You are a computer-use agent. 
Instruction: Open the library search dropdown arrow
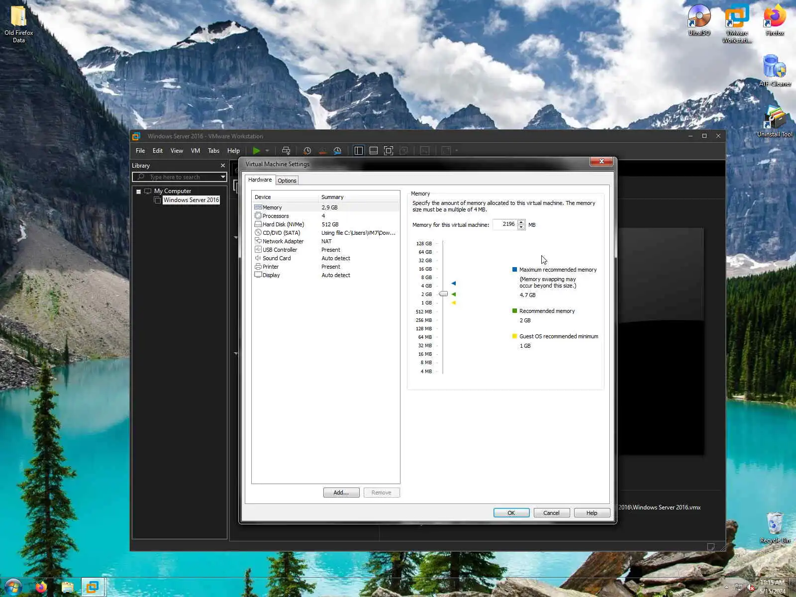223,177
